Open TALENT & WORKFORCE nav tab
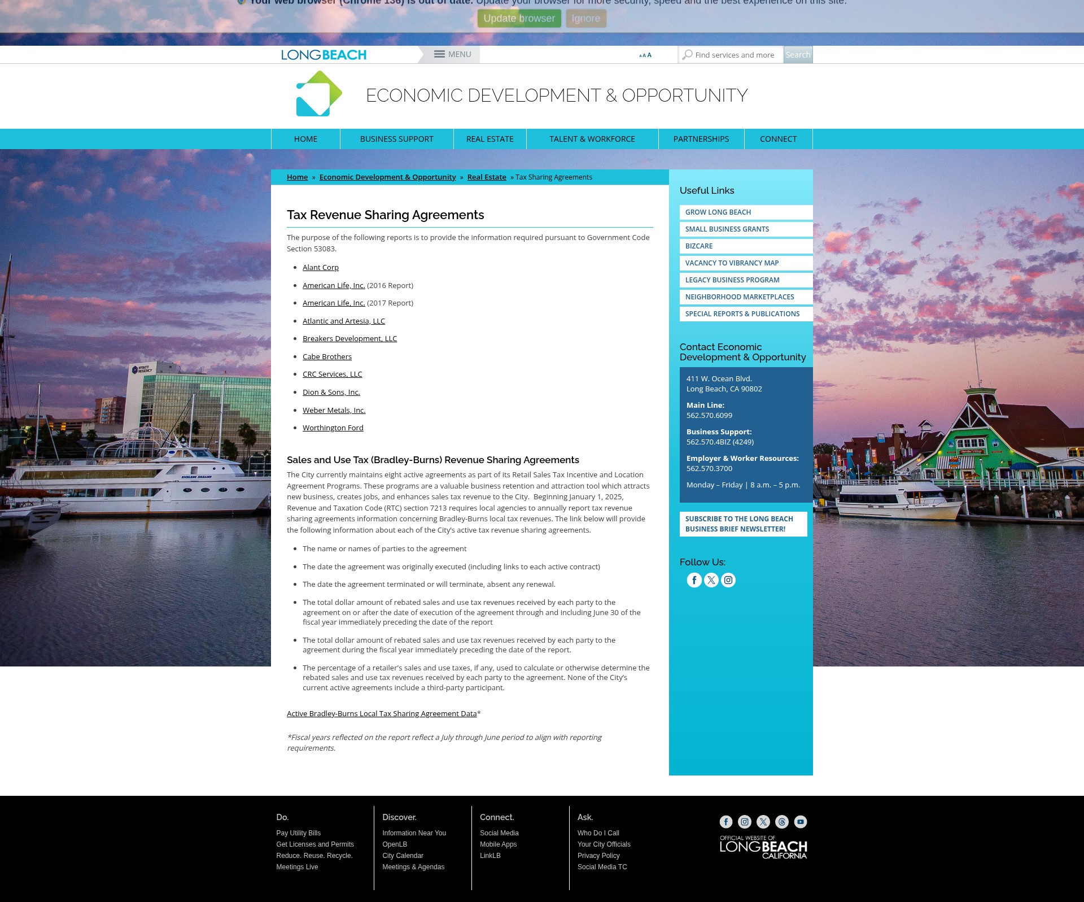 (x=592, y=139)
